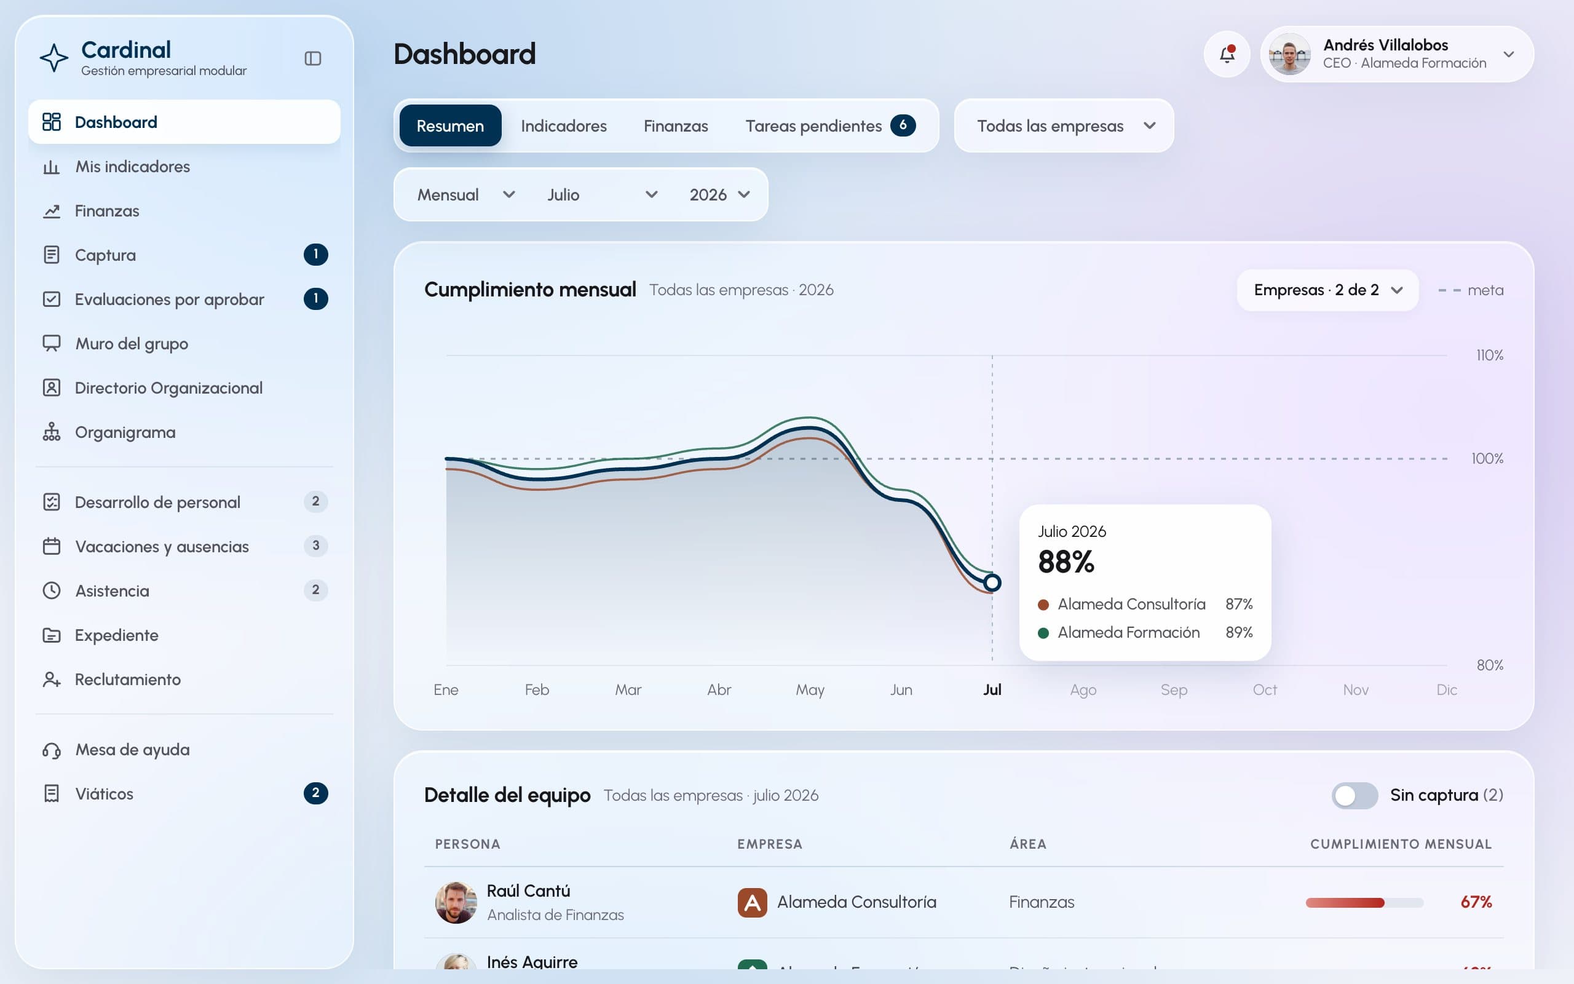The height and width of the screenshot is (984, 1574).
Task: Click Raúl Cantú's 67% progress bar
Action: 1364,903
